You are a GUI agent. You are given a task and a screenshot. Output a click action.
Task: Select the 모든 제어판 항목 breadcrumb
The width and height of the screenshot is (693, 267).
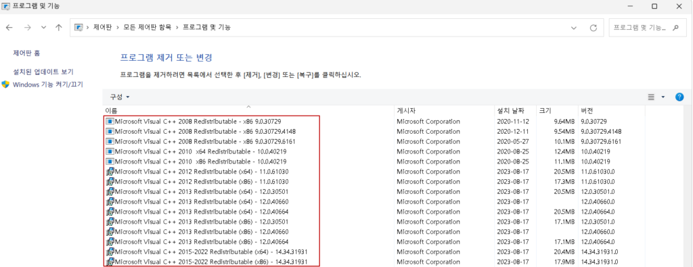pos(147,27)
